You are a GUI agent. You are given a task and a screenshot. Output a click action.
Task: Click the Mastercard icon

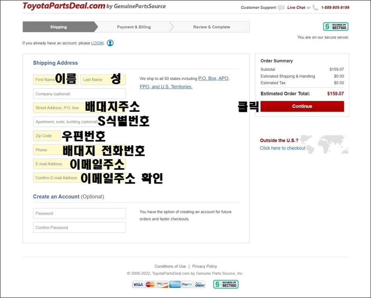tap(150, 284)
